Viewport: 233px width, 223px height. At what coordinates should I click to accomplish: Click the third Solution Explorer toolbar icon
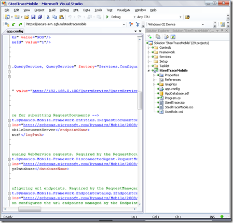pos(166,37)
